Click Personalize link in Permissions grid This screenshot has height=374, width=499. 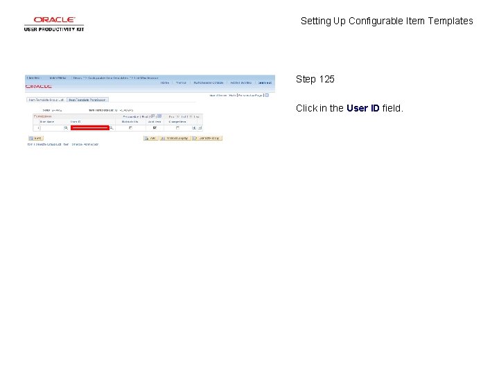click(131, 117)
